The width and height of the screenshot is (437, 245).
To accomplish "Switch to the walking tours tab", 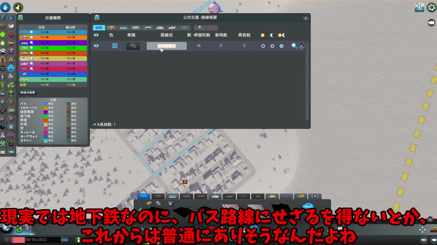I will pyautogui.click(x=200, y=28).
